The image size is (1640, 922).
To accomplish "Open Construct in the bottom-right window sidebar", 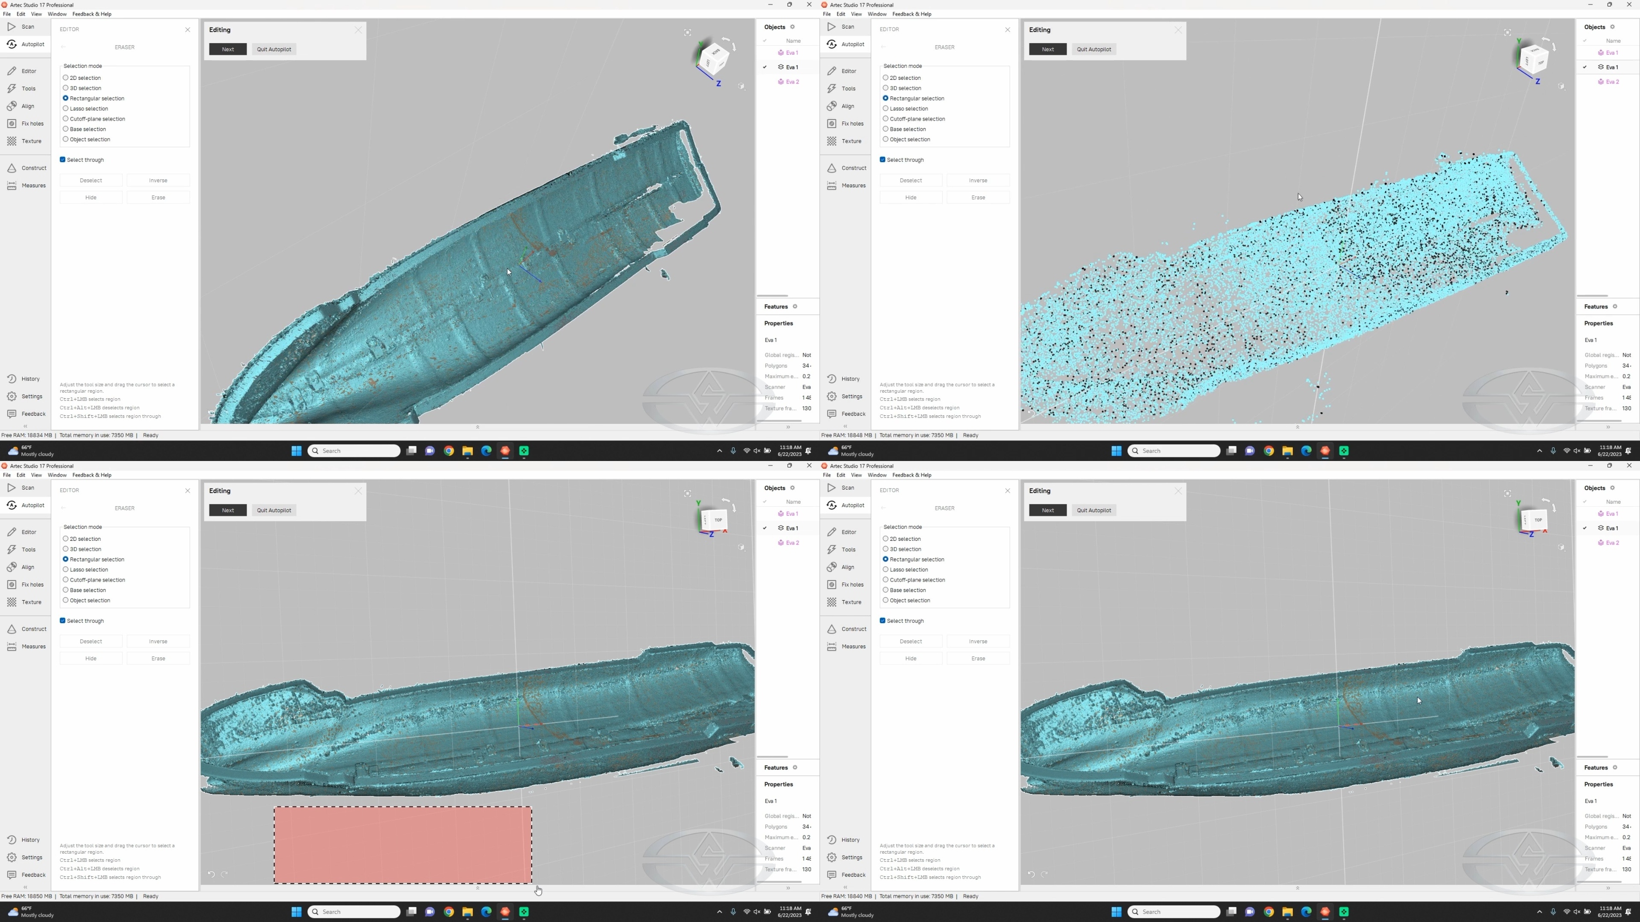I will coord(847,629).
